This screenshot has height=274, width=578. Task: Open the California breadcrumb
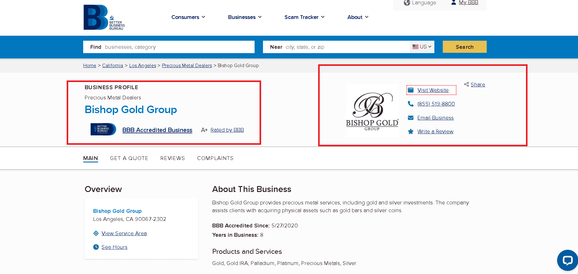coord(112,66)
